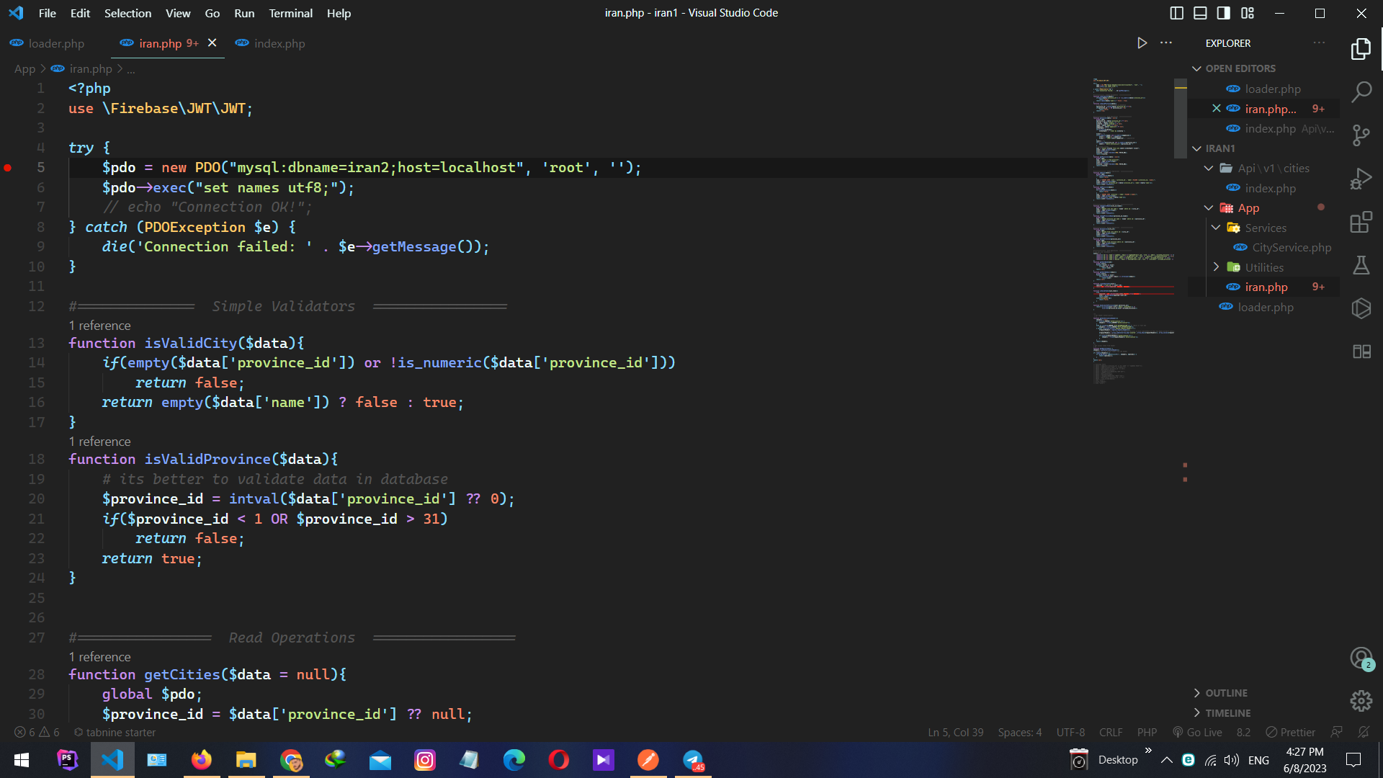This screenshot has width=1383, height=778.
Task: Change line ending via CRLF
Action: coord(1110,733)
